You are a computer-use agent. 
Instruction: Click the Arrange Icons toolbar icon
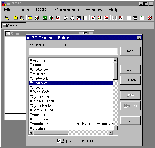(x=142, y=18)
